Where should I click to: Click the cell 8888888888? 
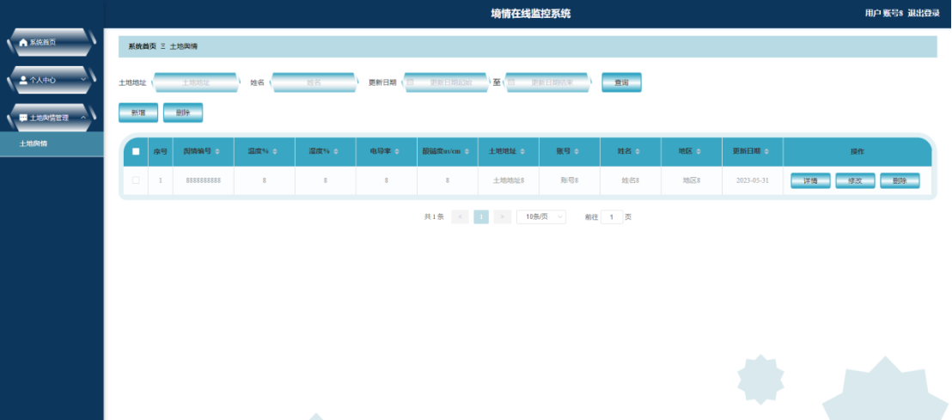204,181
